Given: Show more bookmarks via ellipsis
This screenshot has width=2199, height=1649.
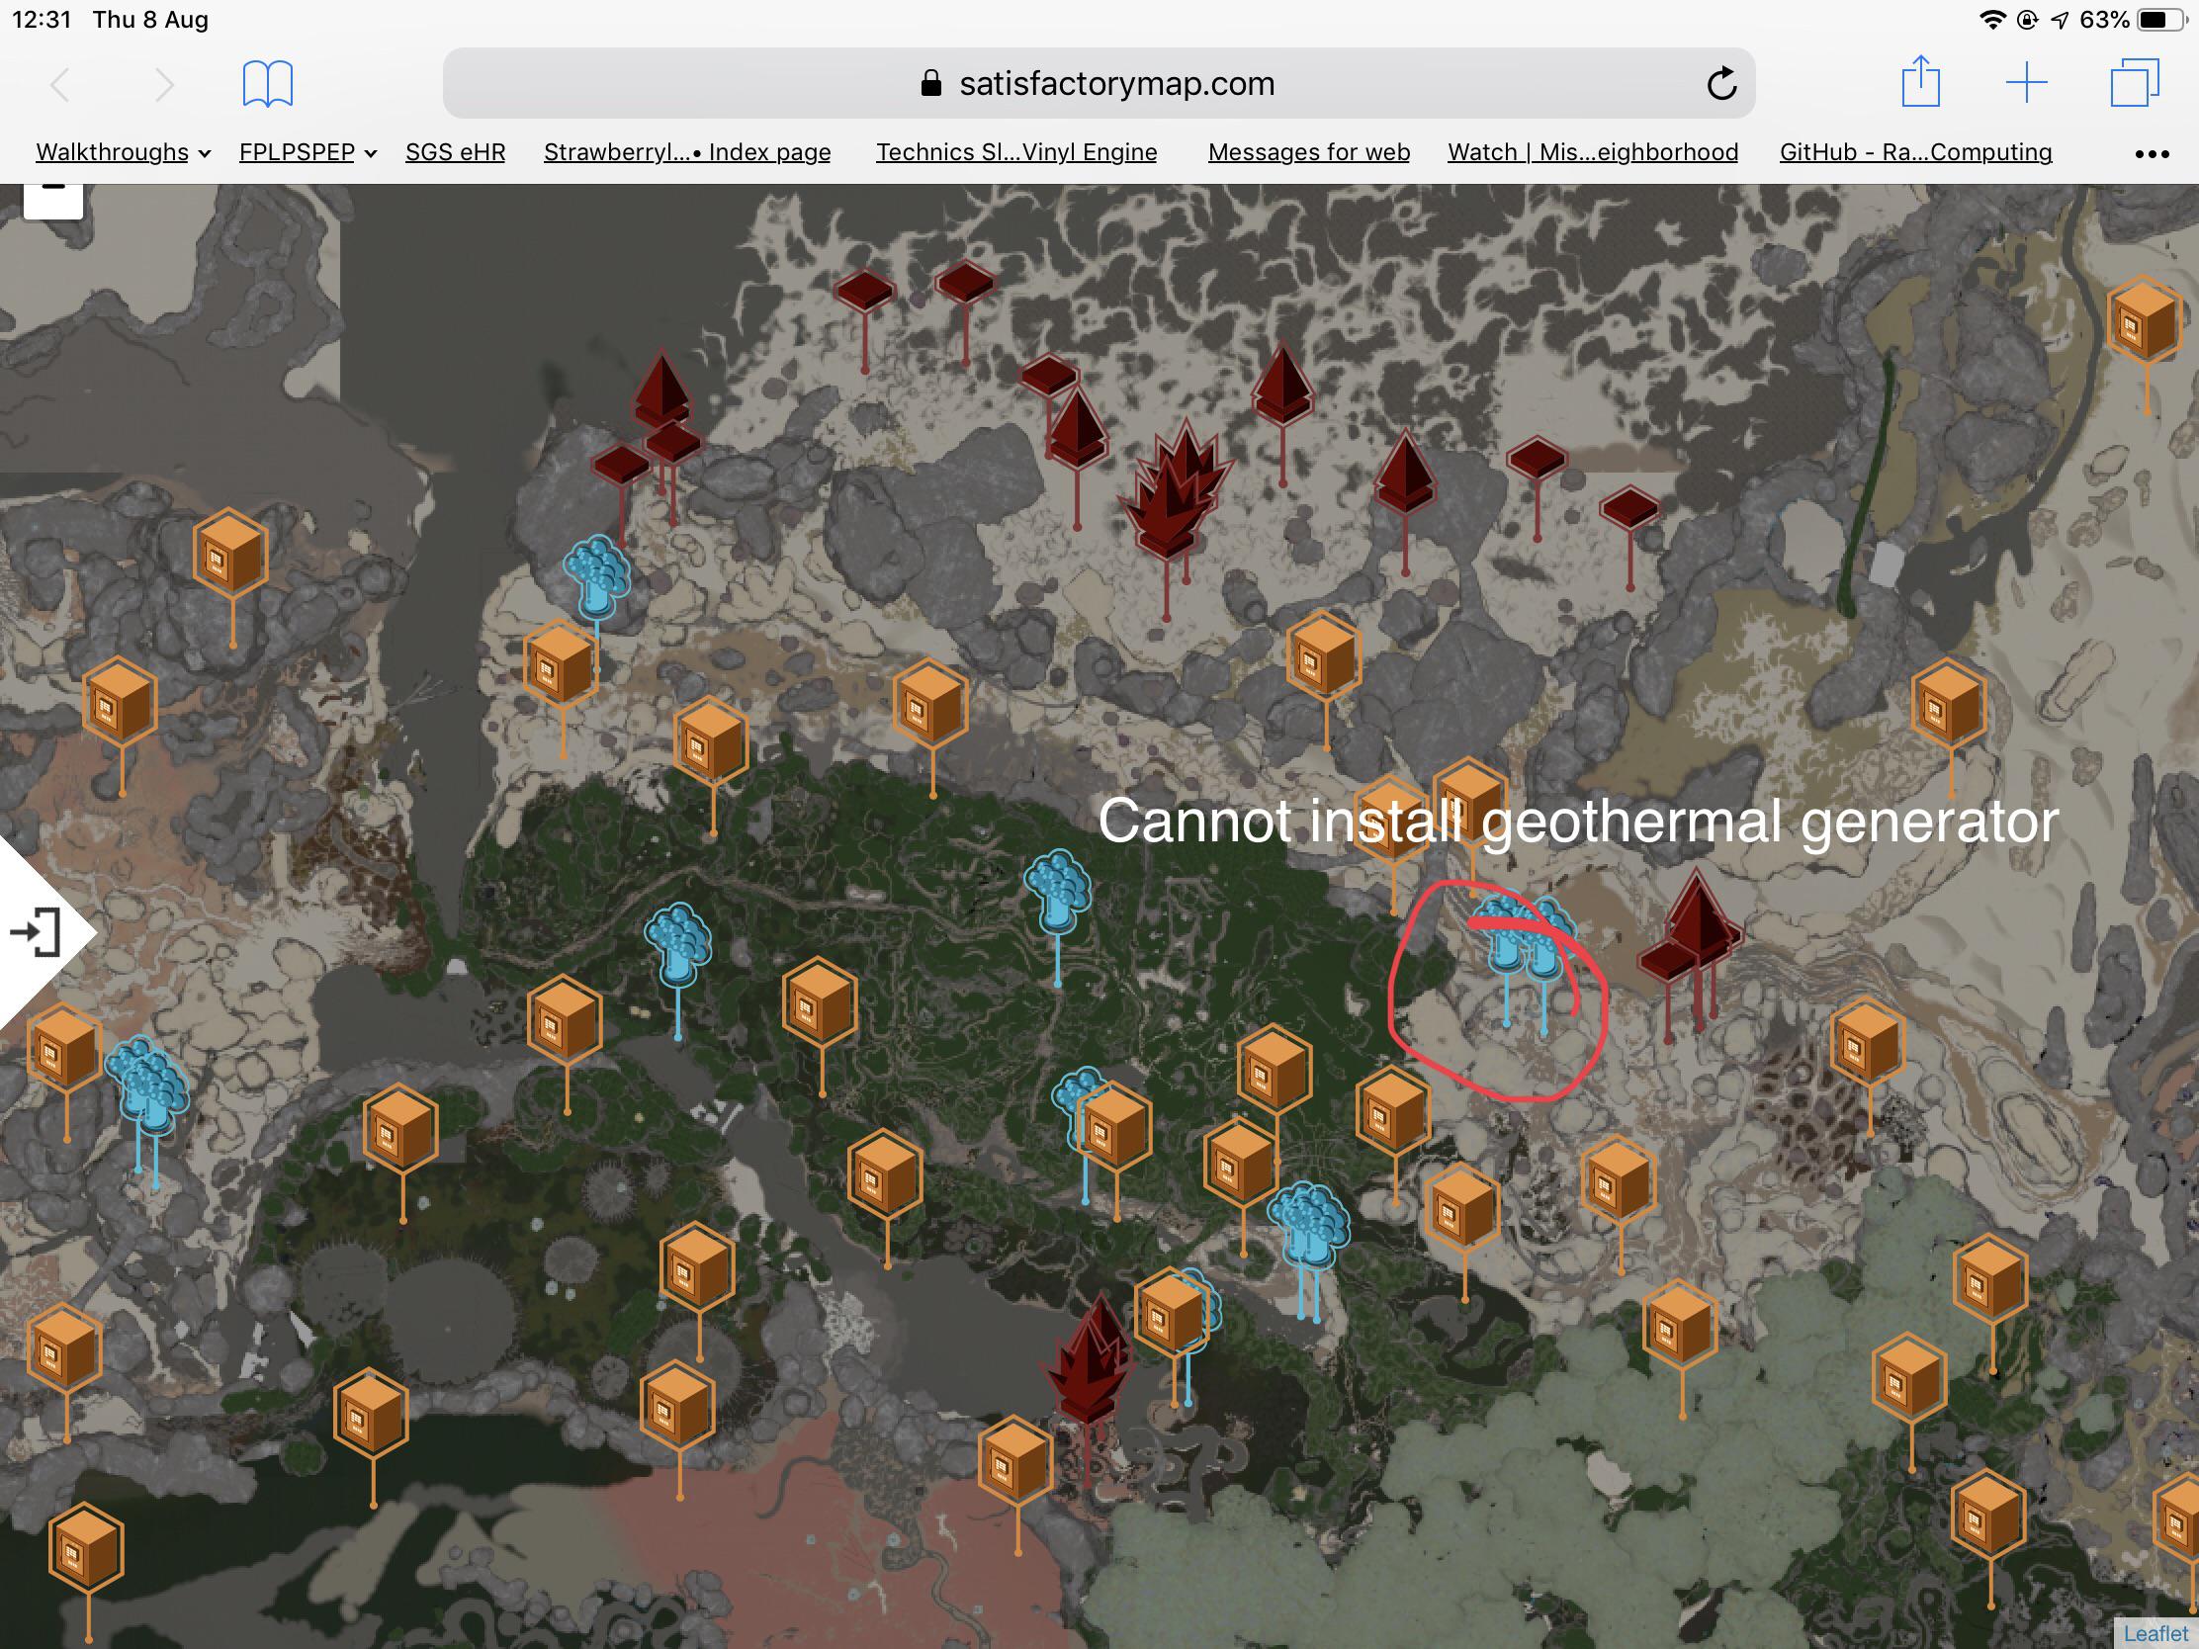Looking at the screenshot, I should 2152,154.
